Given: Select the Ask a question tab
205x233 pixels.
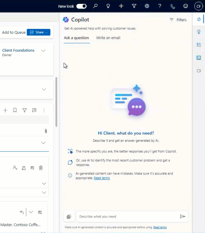Looking at the screenshot, I should (x=76, y=38).
